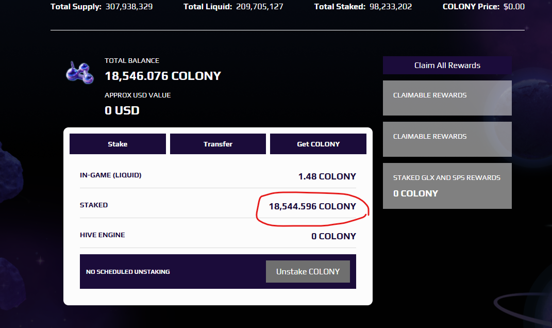Click the Total Liquid statistic

tap(233, 7)
